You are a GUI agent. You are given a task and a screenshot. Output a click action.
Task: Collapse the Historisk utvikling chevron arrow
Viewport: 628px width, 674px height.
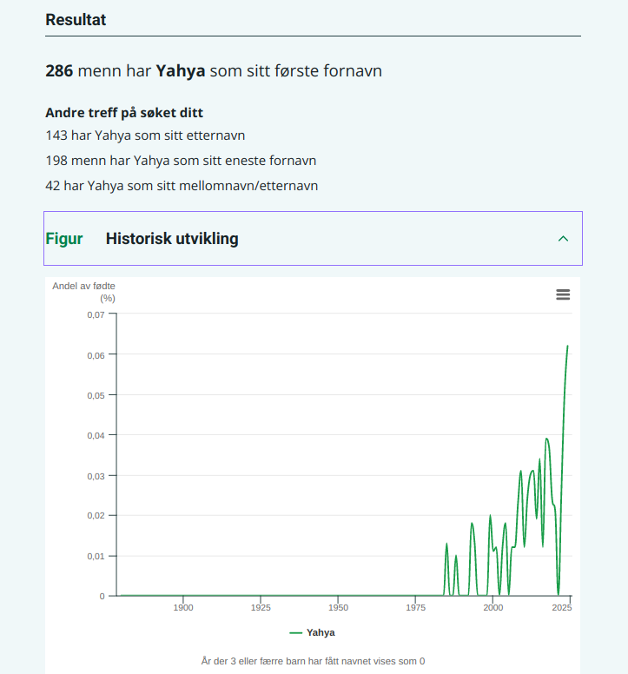click(563, 239)
